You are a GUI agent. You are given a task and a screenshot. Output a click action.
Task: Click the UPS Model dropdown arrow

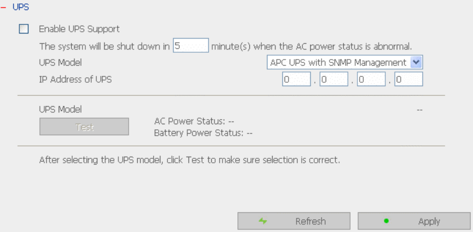[416, 62]
